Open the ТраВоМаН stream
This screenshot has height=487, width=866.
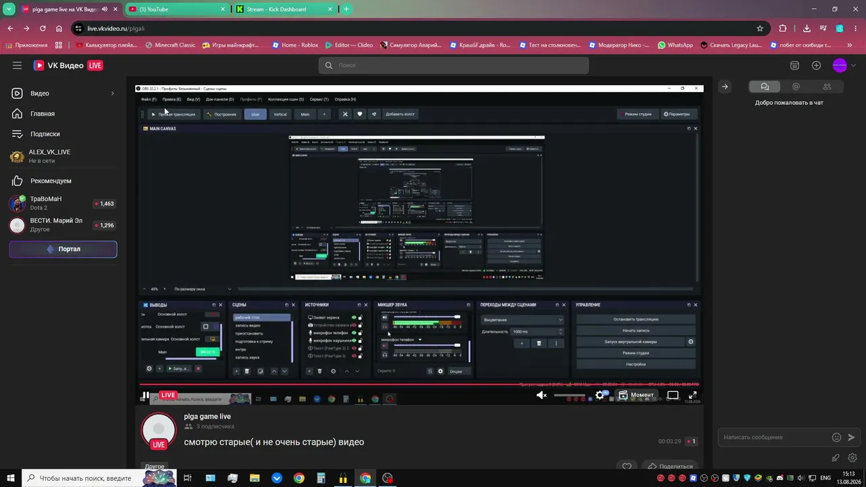coord(63,204)
